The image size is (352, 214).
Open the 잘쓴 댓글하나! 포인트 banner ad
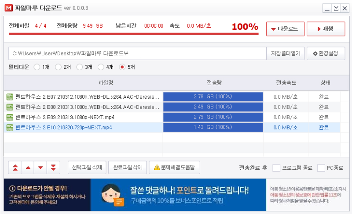(178, 195)
